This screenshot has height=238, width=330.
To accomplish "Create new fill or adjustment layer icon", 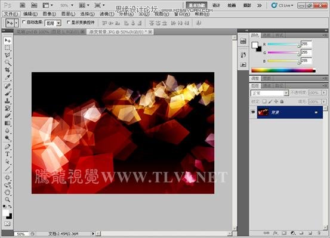I will 293,233.
